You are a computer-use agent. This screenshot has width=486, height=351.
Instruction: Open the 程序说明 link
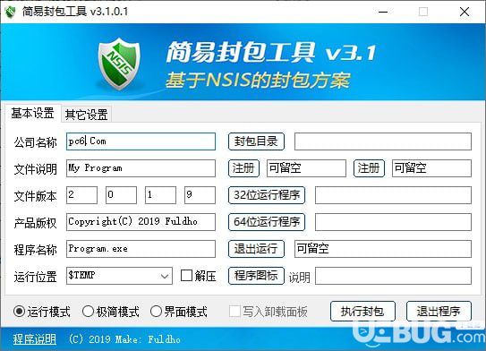[34, 339]
